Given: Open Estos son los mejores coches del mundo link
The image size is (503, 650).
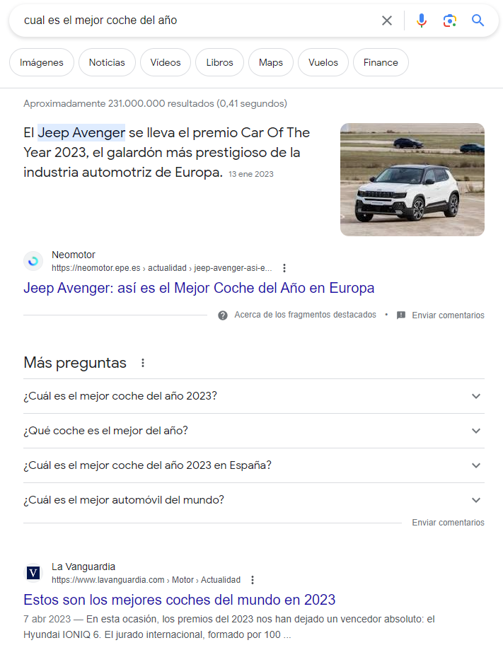Looking at the screenshot, I should point(179,600).
